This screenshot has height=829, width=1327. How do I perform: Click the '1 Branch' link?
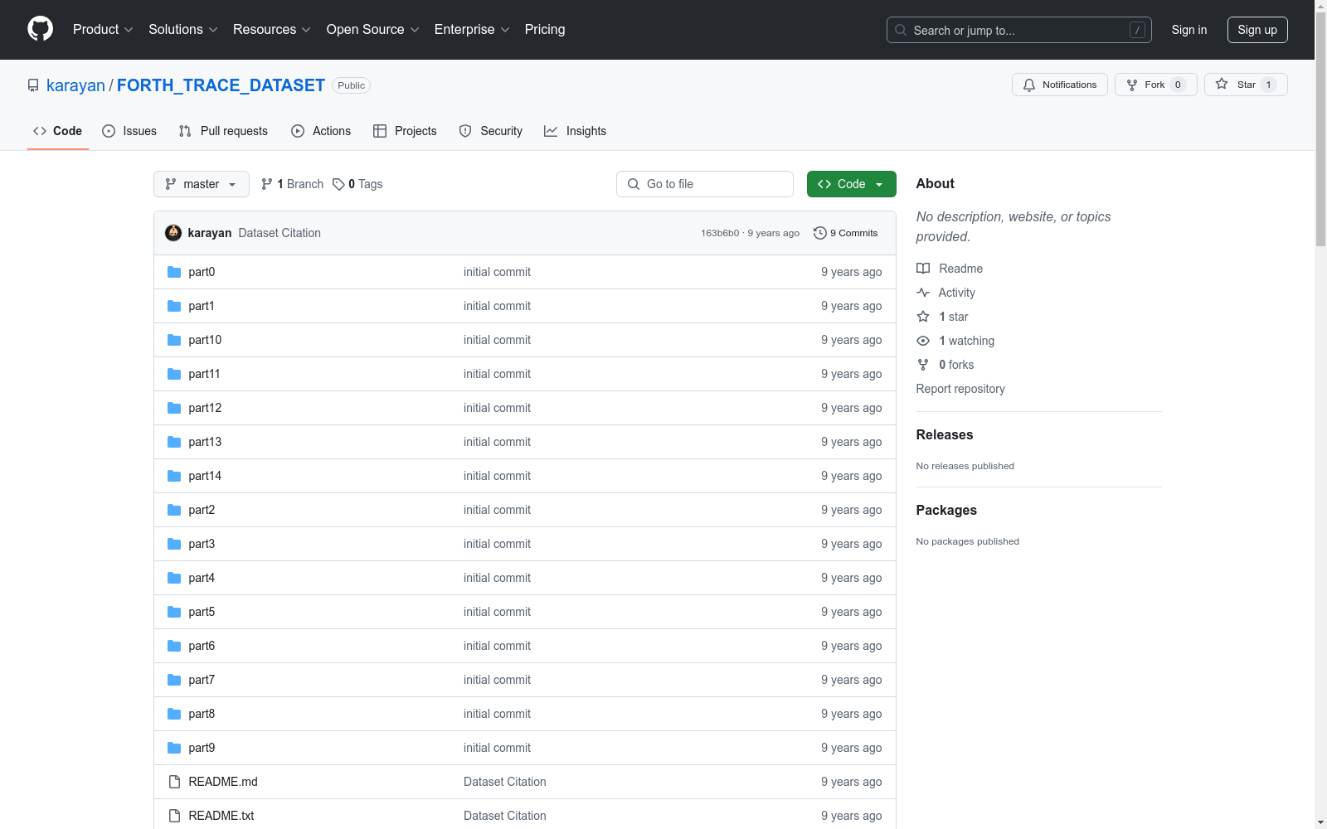tap(292, 184)
